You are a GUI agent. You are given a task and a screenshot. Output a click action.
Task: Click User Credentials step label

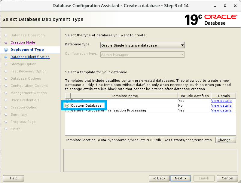[25, 100]
